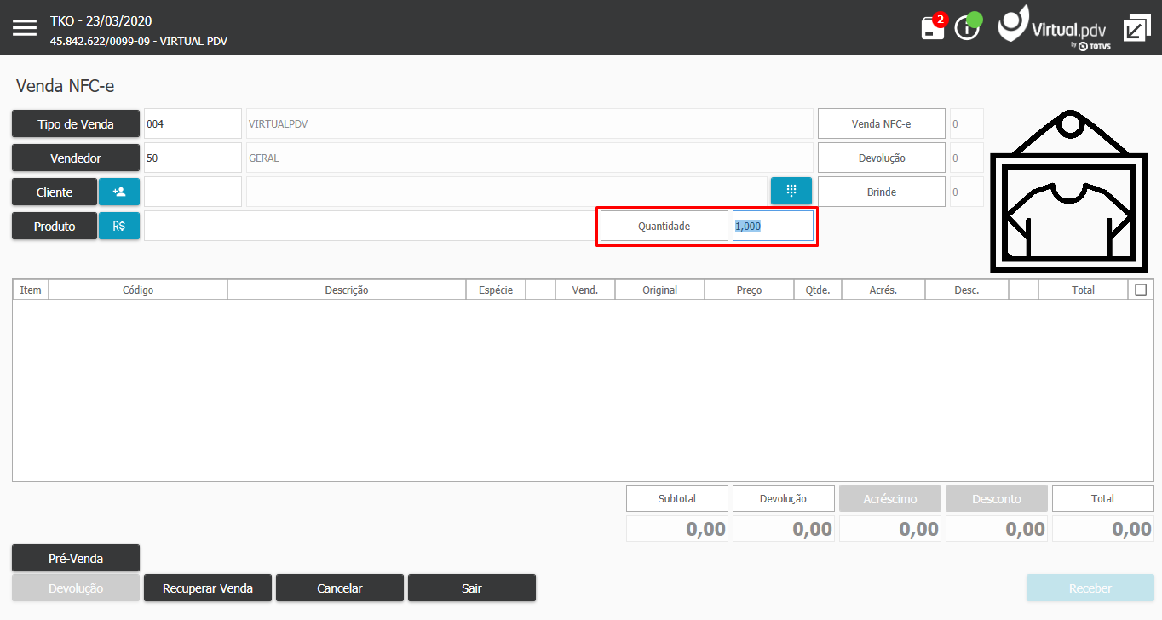Click the Cliente button
The width and height of the screenshot is (1162, 620).
coord(55,192)
